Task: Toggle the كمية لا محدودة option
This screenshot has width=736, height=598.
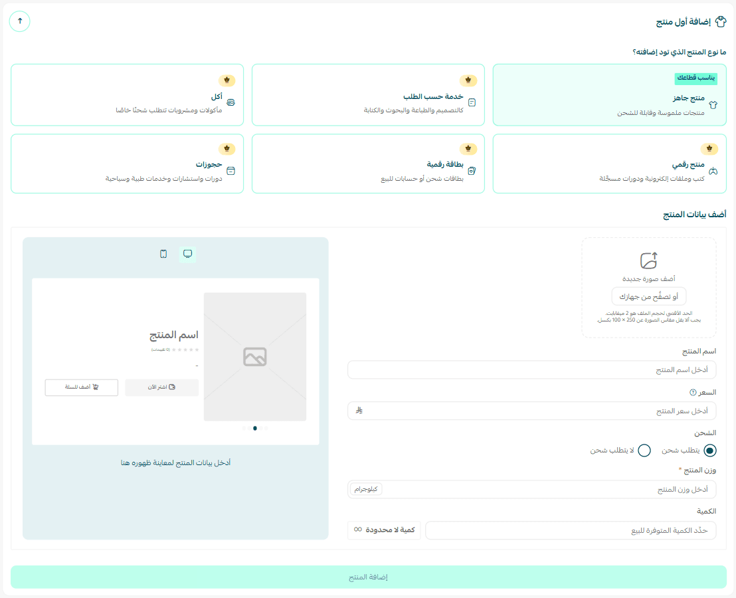Action: point(384,530)
